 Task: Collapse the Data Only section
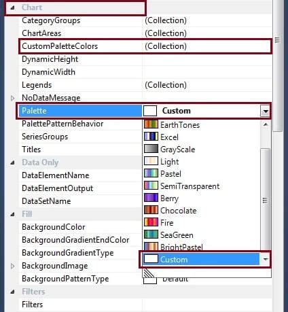tap(13, 162)
